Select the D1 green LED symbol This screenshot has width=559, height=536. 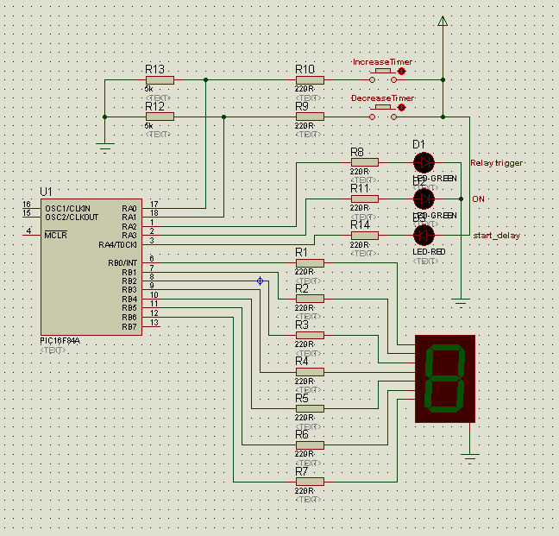[x=424, y=162]
